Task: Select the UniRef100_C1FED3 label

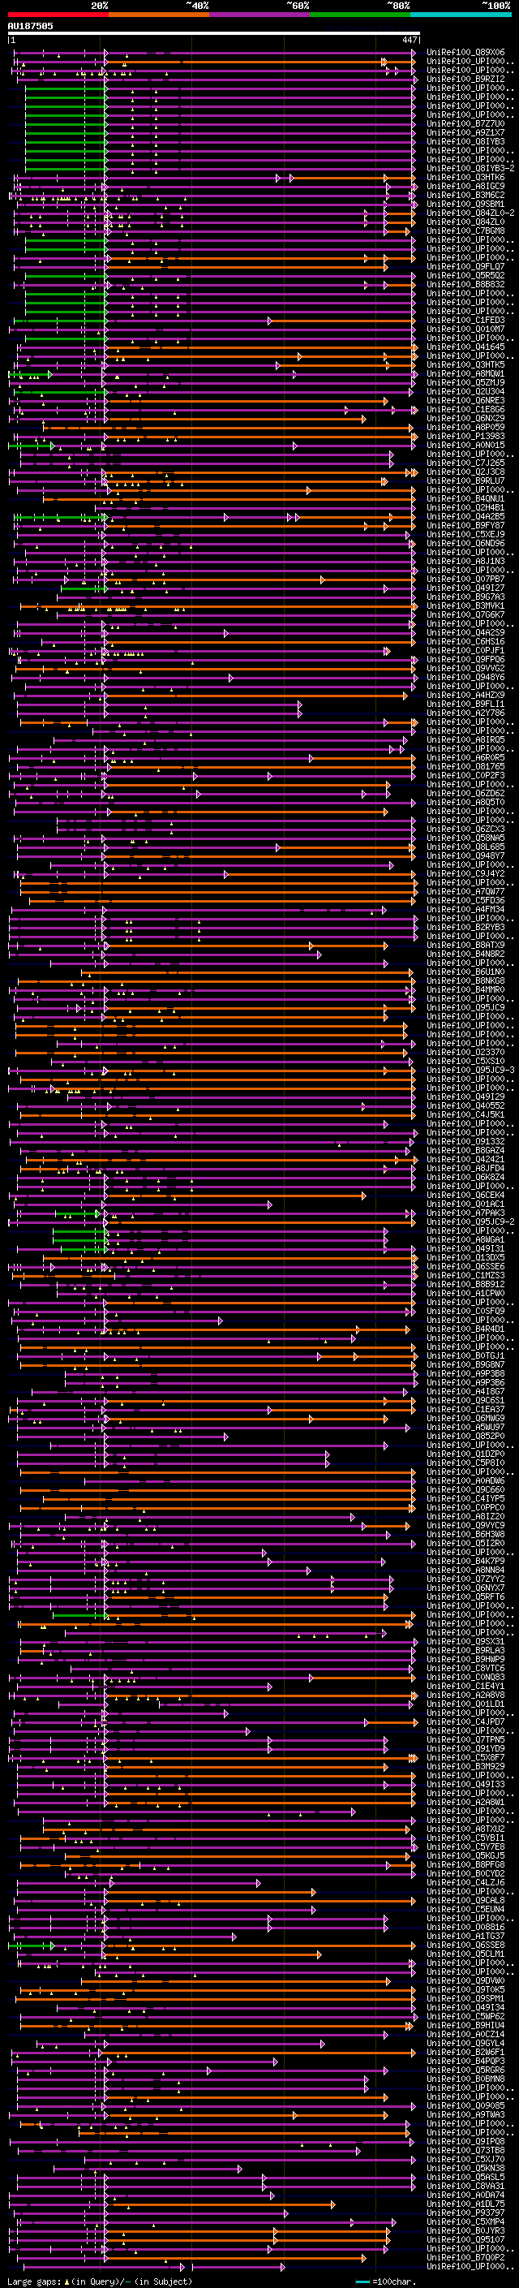Action: tap(465, 320)
